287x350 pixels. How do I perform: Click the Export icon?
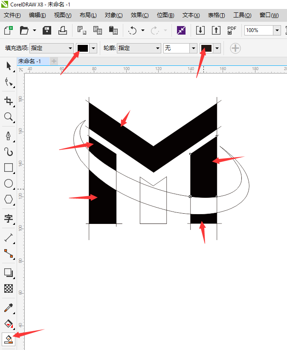(216, 30)
